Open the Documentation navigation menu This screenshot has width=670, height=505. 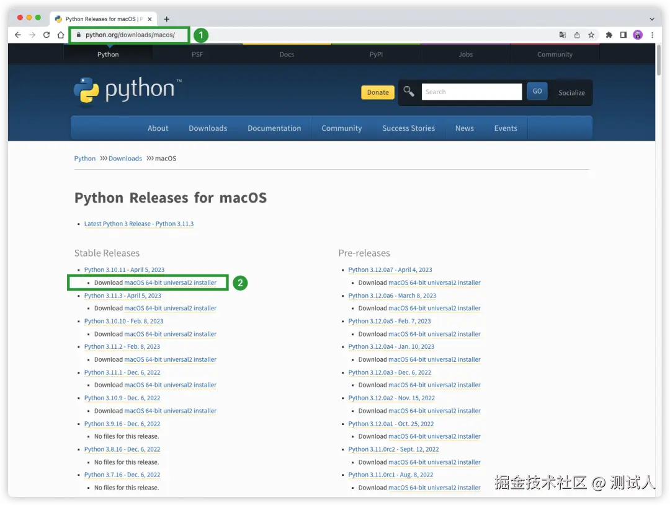tap(274, 128)
